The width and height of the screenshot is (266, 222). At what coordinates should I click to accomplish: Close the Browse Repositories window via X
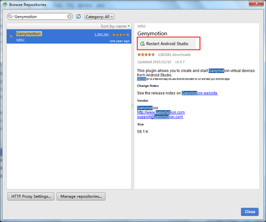coord(257,3)
